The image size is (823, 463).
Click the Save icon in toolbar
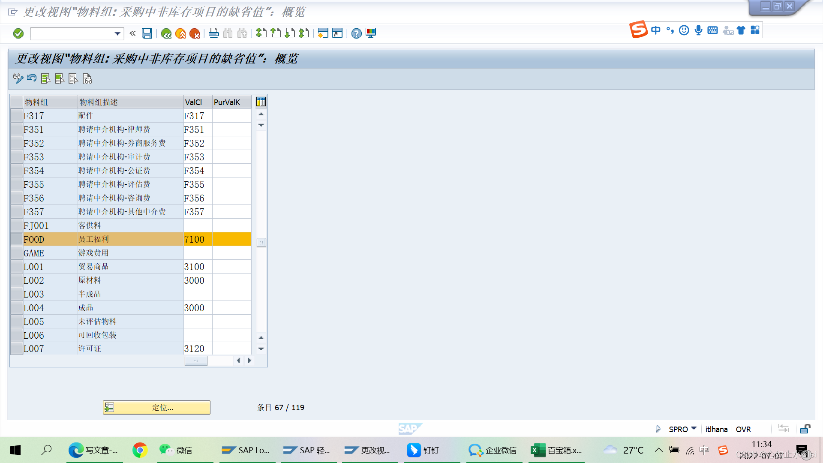click(147, 33)
